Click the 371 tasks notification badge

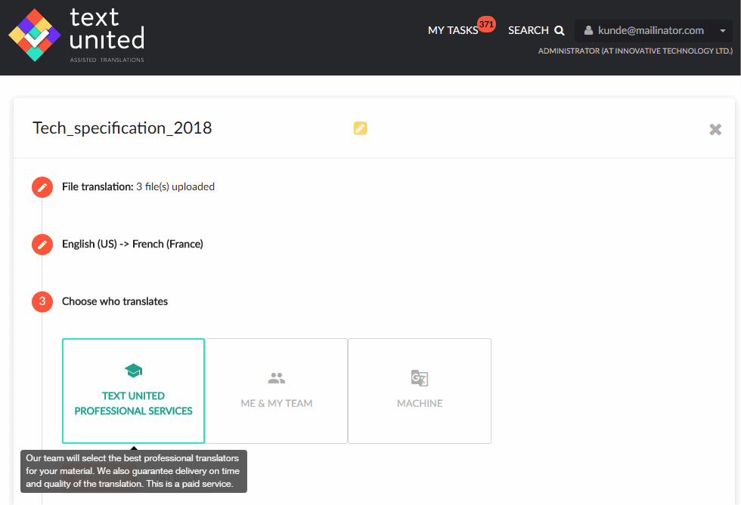[x=486, y=24]
